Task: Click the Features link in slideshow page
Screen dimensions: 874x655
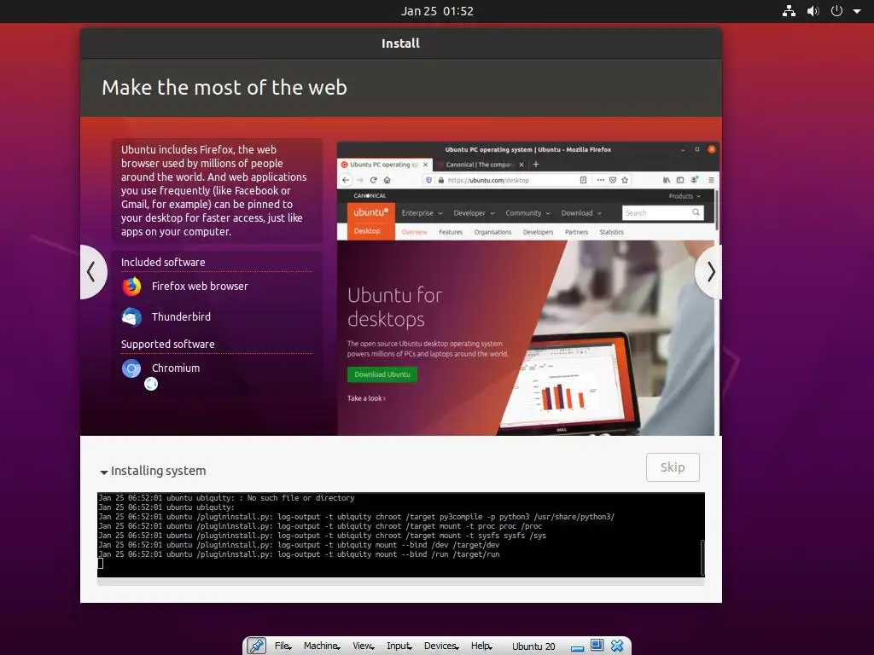Action: [x=451, y=232]
